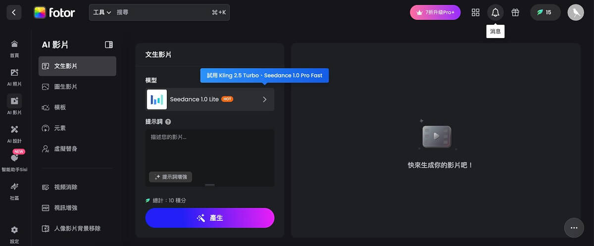Select the 视频消除 menu item
The height and width of the screenshot is (246, 594).
click(77, 187)
